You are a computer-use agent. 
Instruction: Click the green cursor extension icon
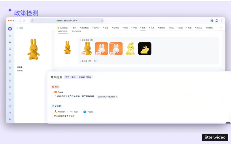(x=212, y=20)
